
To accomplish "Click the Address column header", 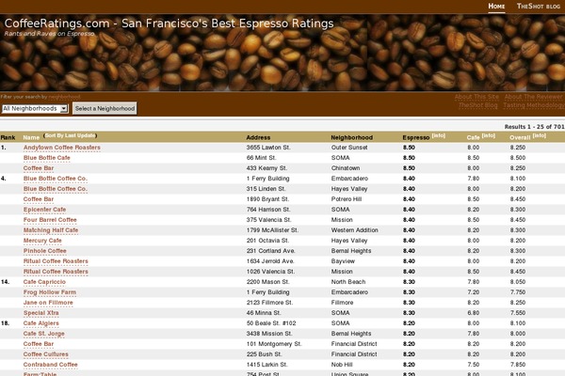I will (258, 137).
